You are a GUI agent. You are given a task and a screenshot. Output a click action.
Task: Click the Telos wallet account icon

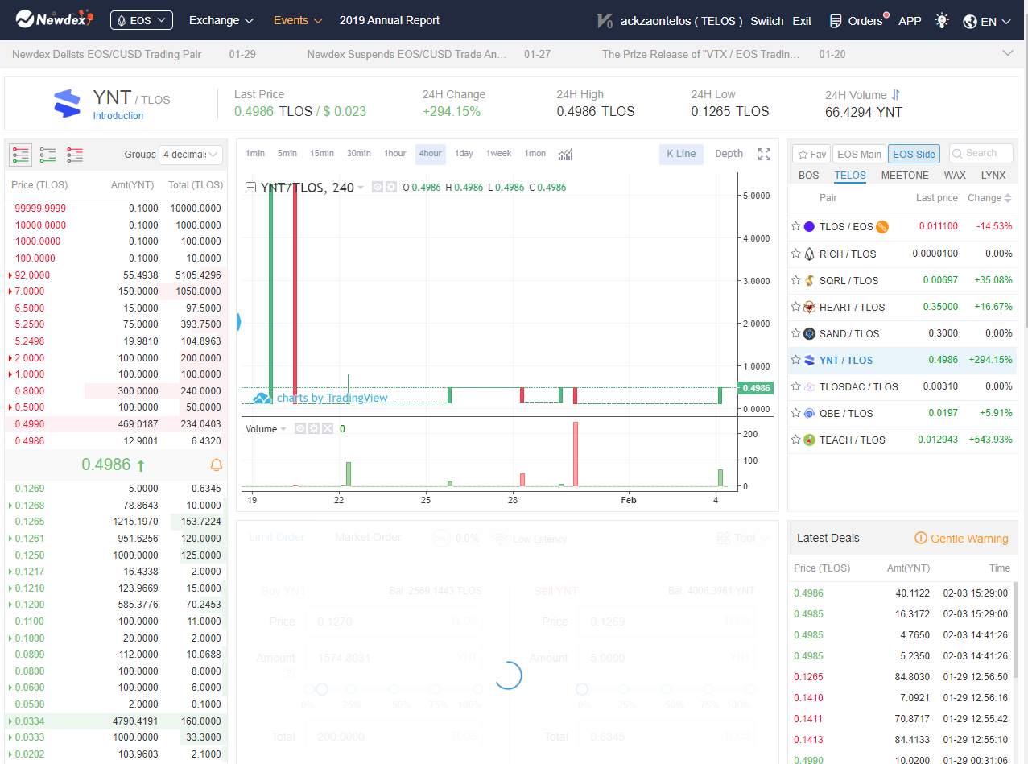coord(605,21)
